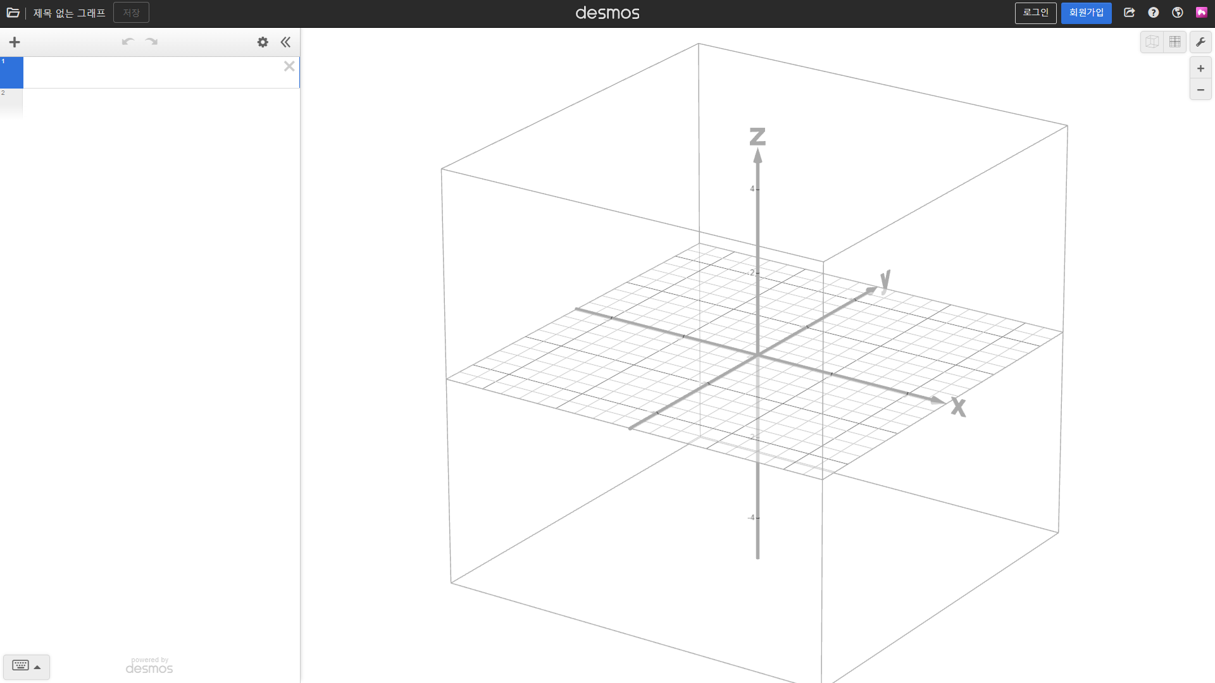This screenshot has height=683, width=1215.
Task: Toggle the 3D cube perspective view
Action: pos(1152,42)
